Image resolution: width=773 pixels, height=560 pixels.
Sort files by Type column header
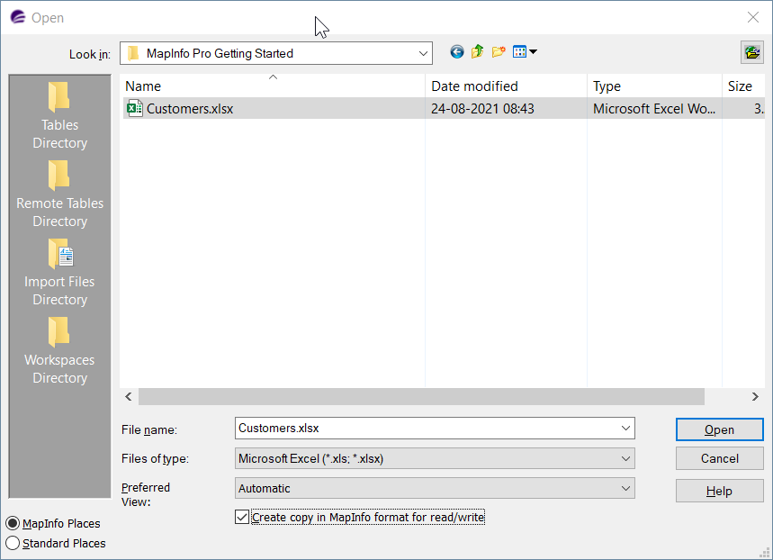[654, 86]
